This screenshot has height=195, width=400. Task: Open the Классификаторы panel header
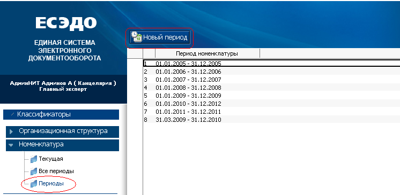[x=61, y=114]
